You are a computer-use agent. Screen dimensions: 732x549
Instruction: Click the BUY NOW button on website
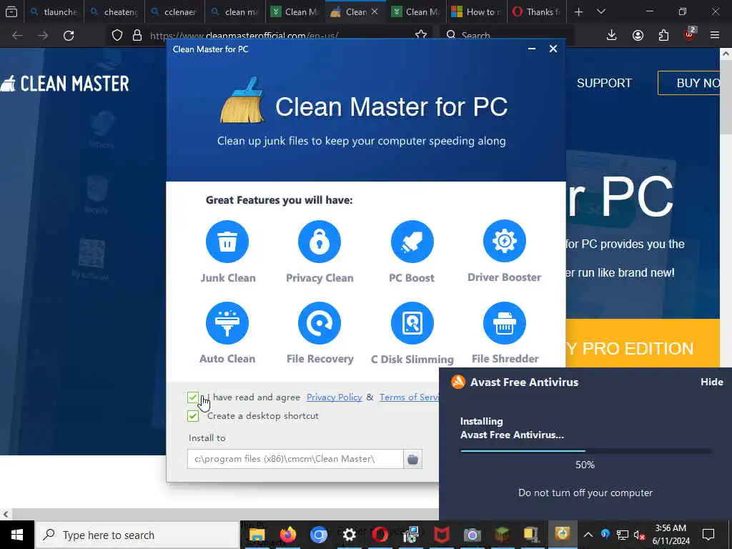click(689, 83)
